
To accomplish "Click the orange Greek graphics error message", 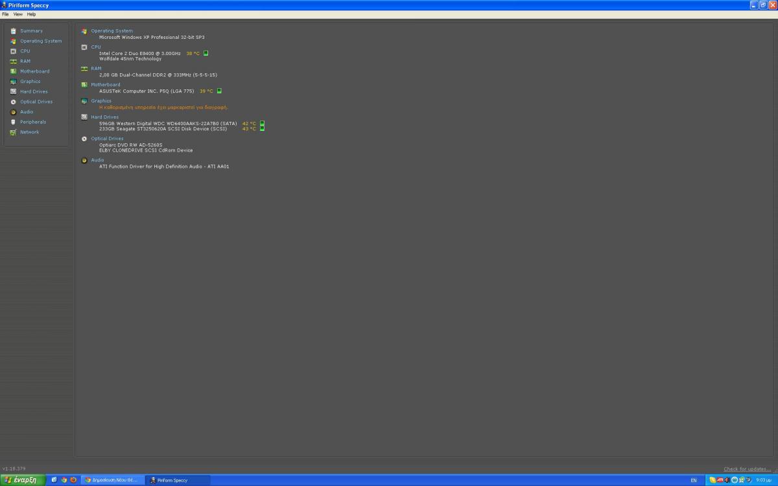I will [x=163, y=107].
